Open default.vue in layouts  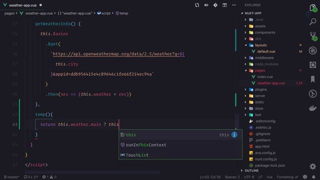pyautogui.click(x=266, y=51)
